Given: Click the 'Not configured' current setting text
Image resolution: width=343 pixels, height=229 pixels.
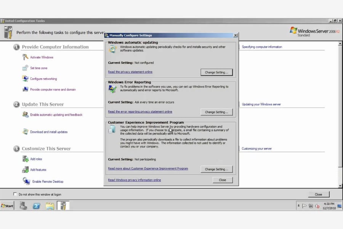Looking at the screenshot, I should coord(144,63).
